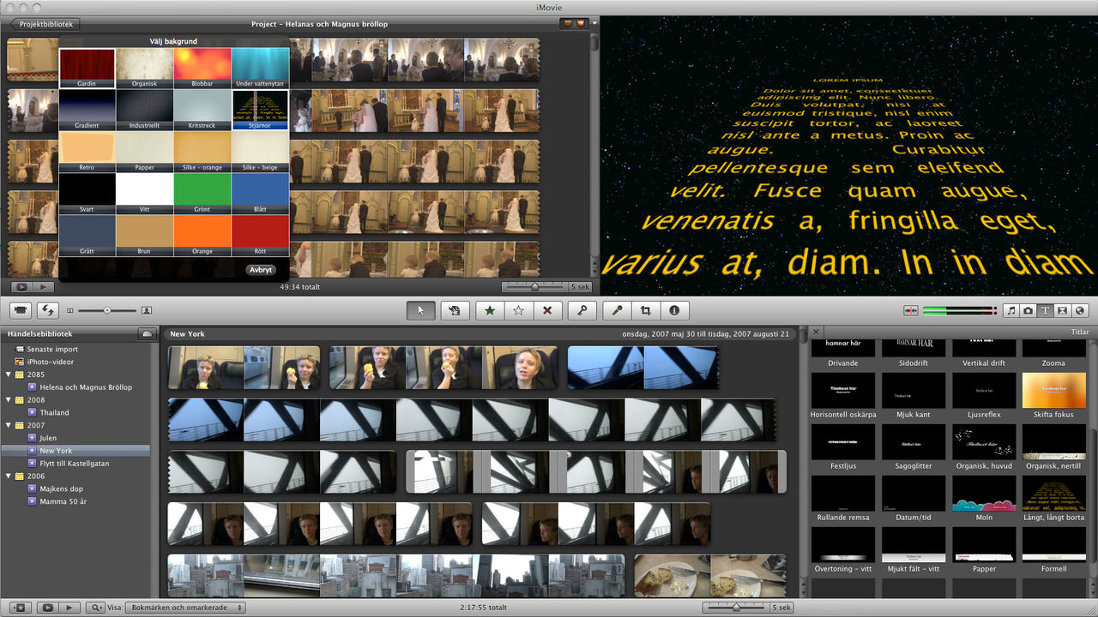1098x617 pixels.
Task: Click the swap events and projects button
Action: [x=47, y=310]
